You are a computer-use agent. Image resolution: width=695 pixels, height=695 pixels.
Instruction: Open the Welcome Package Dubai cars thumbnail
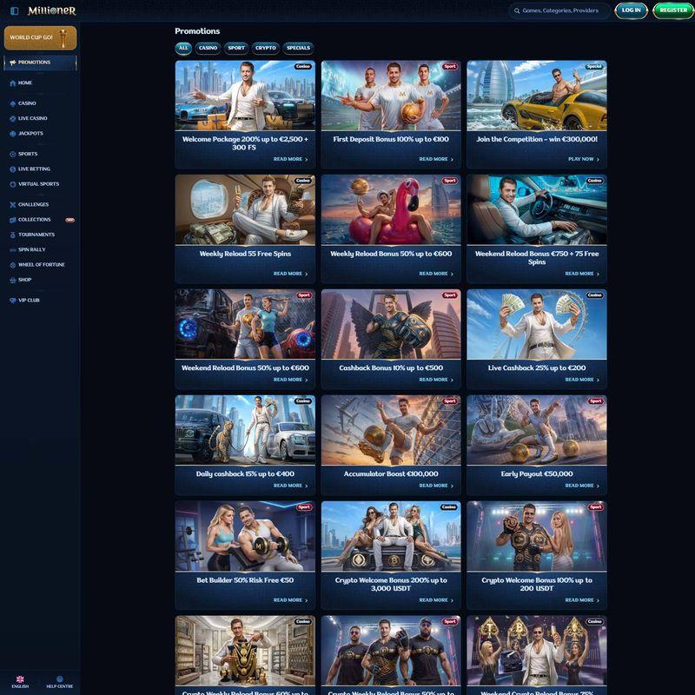tap(245, 96)
